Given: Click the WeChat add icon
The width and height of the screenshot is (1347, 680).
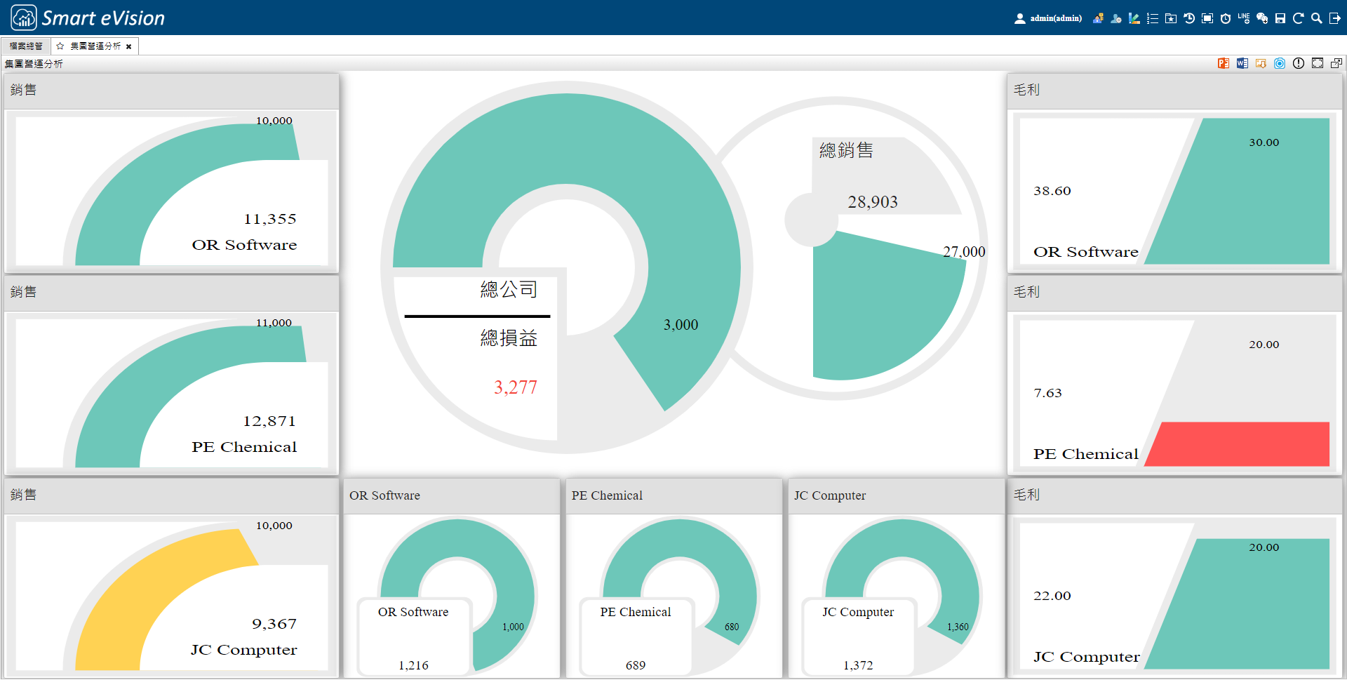Looking at the screenshot, I should 1262,18.
